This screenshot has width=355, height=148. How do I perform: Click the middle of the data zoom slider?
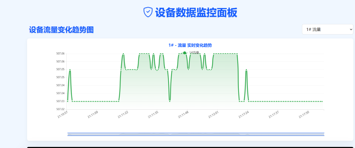196,134
